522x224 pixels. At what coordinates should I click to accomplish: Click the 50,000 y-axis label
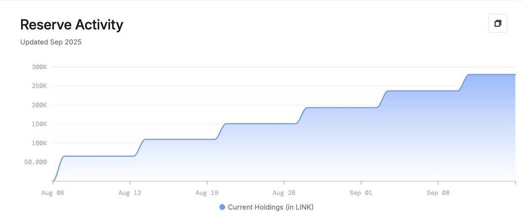pyautogui.click(x=35, y=162)
